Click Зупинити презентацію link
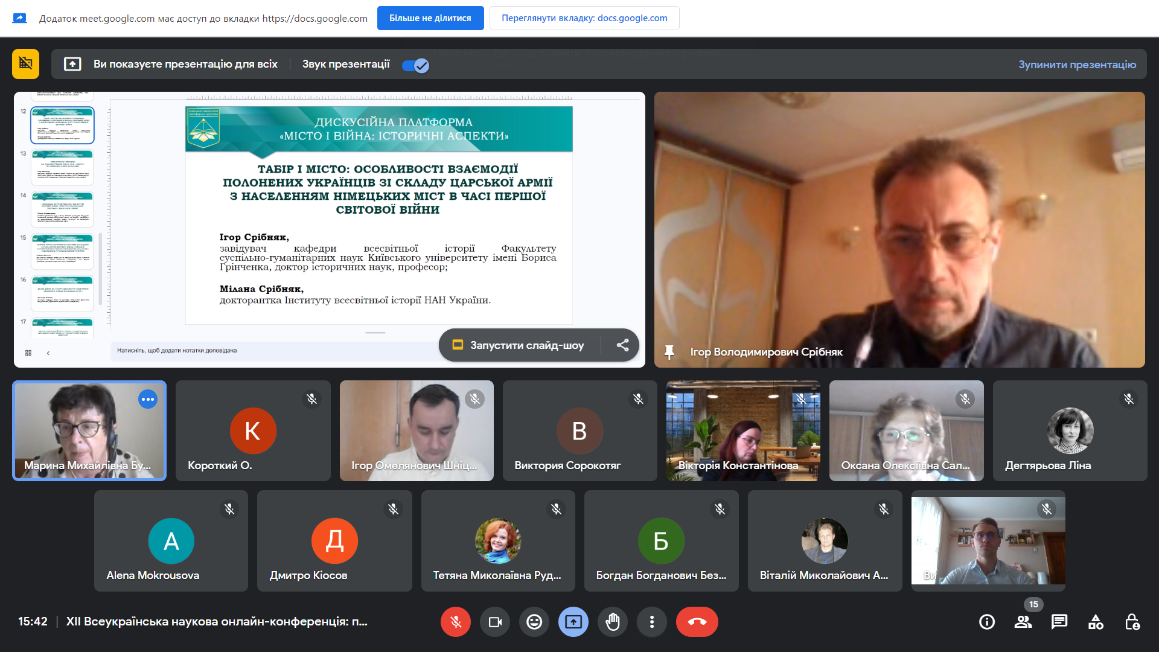The height and width of the screenshot is (652, 1159). (1077, 65)
